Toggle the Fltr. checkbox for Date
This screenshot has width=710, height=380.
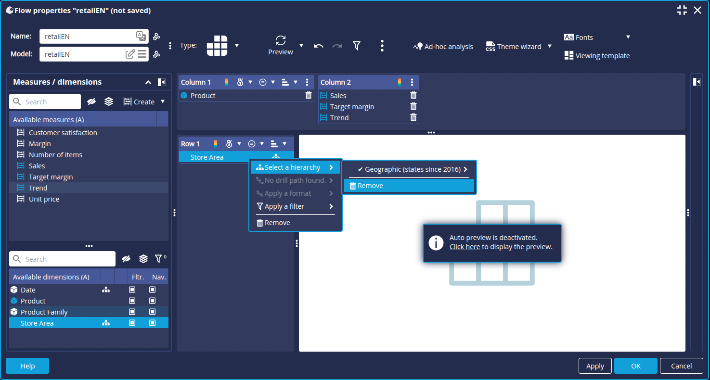click(x=132, y=290)
